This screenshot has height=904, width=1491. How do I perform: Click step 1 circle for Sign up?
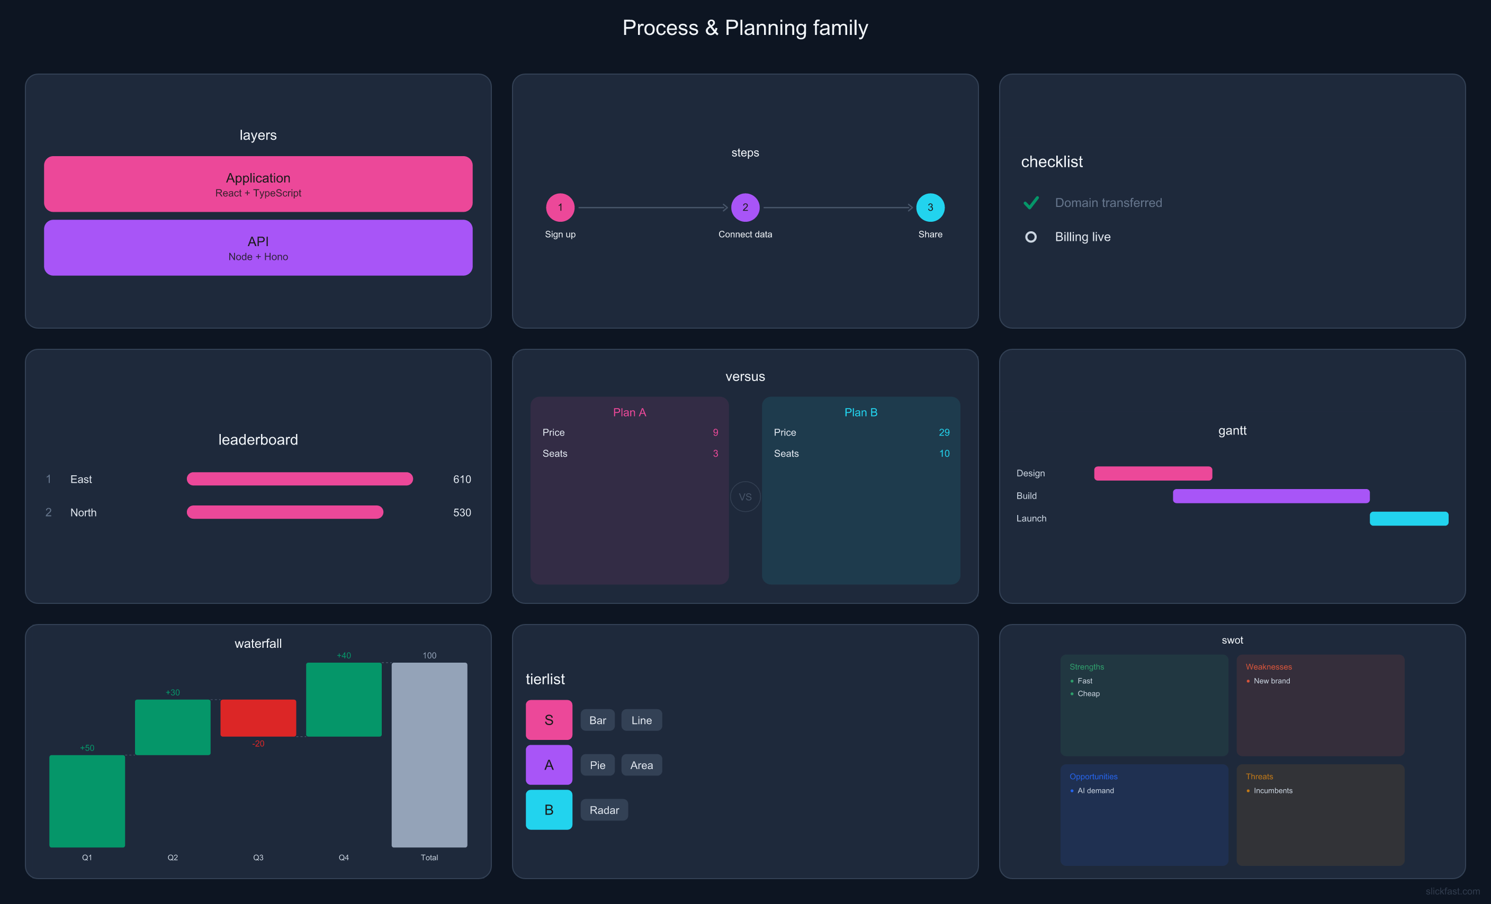pyautogui.click(x=560, y=207)
